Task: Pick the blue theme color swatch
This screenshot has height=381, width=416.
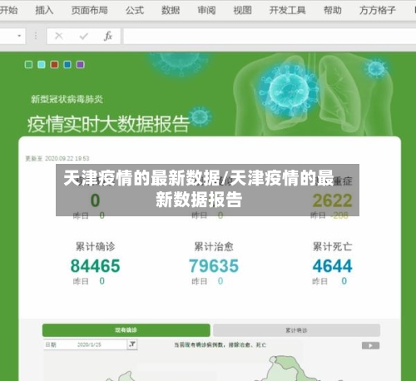Action: click(x=67, y=65)
